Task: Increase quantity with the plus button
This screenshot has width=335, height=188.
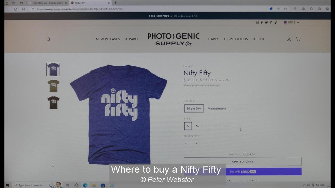Action: coord(197,143)
